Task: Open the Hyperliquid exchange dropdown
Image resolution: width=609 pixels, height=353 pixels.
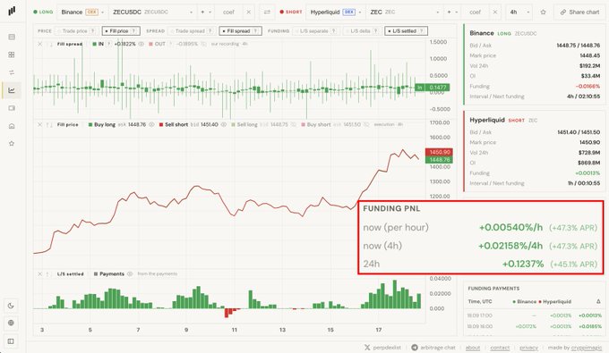Action: point(335,12)
